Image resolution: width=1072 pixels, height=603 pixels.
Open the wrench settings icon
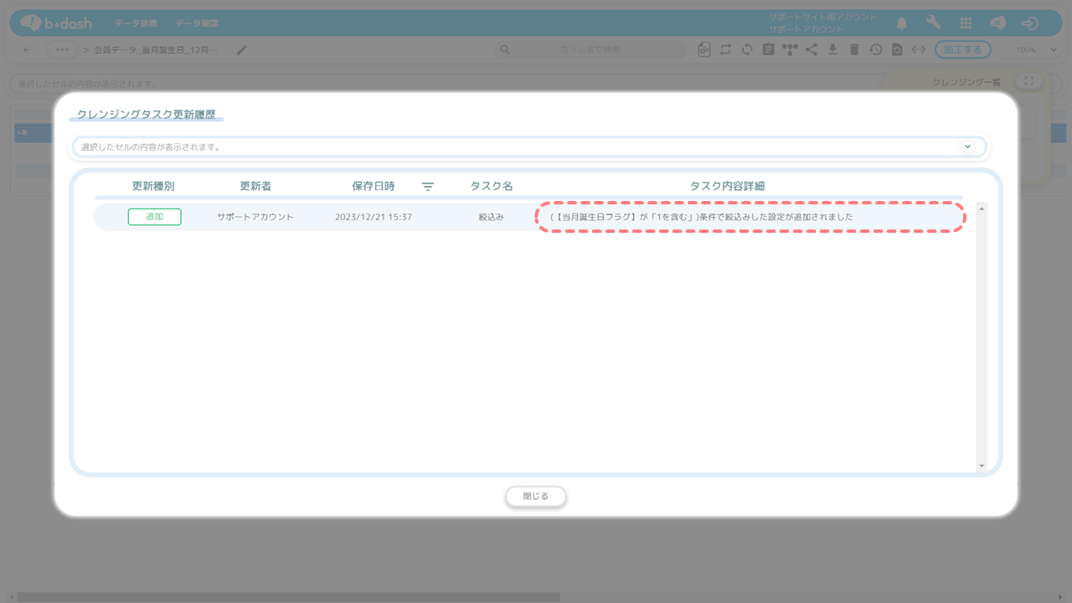pyautogui.click(x=934, y=23)
